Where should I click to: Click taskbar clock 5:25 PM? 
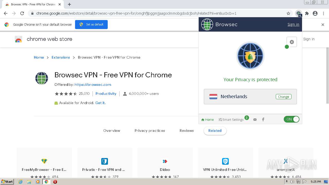(316, 182)
